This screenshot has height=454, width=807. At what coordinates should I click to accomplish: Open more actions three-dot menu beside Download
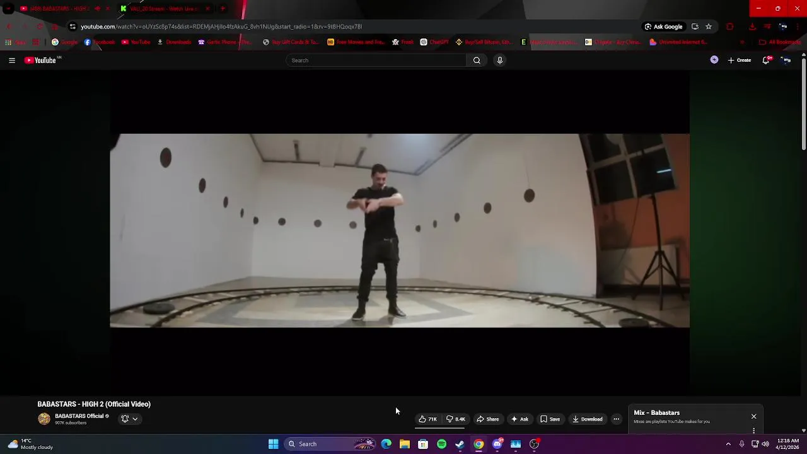click(x=617, y=419)
